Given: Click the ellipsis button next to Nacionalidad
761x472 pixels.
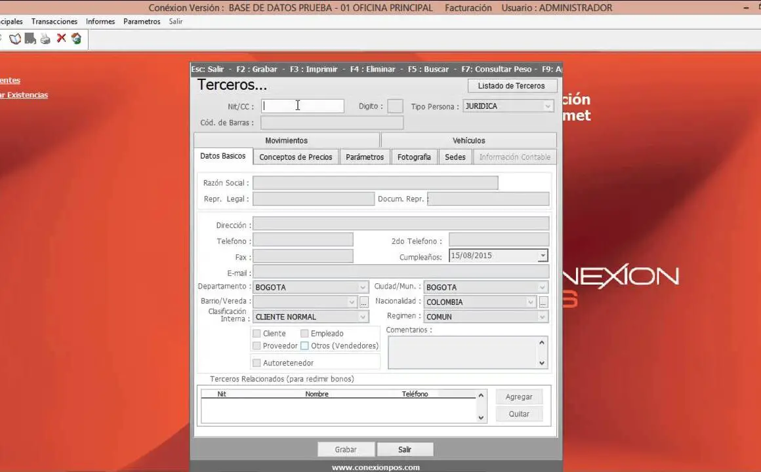Looking at the screenshot, I should (543, 302).
